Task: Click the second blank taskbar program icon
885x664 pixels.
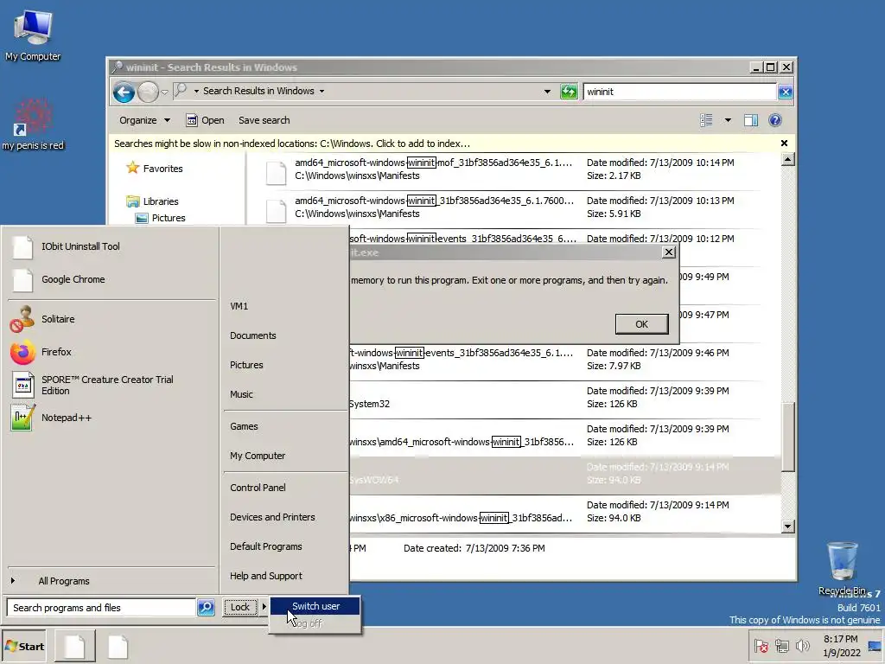Action: click(x=118, y=647)
